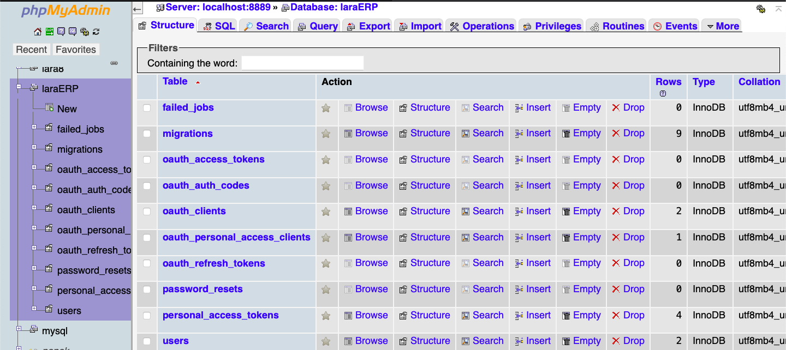Collapse the laraERP database tree node
Viewport: 786px width, 350px height.
tap(19, 86)
